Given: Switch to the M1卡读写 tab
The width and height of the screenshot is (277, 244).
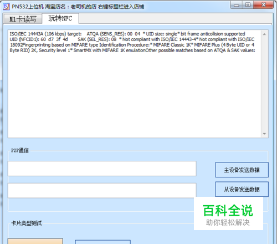Looking at the screenshot, I should coord(23,19).
